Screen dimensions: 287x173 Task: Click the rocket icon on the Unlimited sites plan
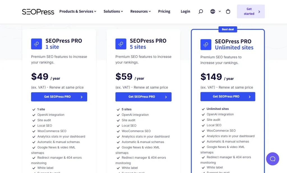[206, 45]
